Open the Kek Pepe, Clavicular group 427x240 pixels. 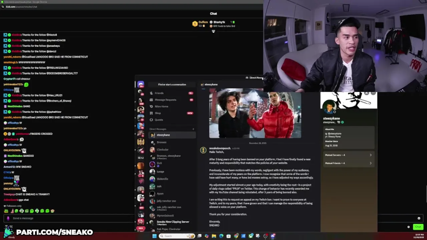[x=172, y=229]
